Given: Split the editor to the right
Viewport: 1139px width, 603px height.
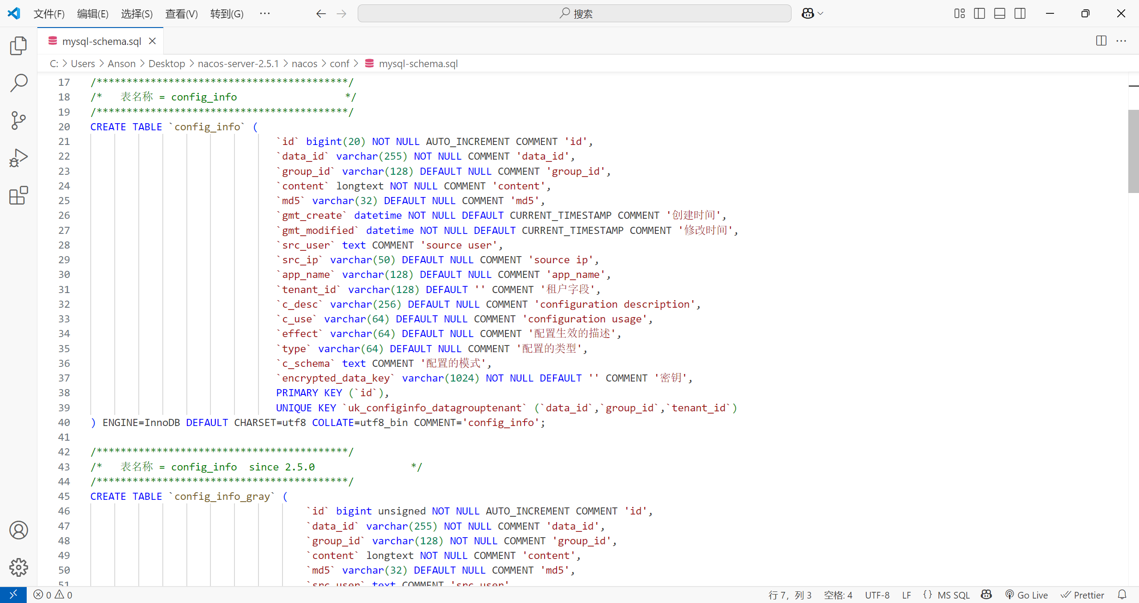Looking at the screenshot, I should click(1101, 41).
